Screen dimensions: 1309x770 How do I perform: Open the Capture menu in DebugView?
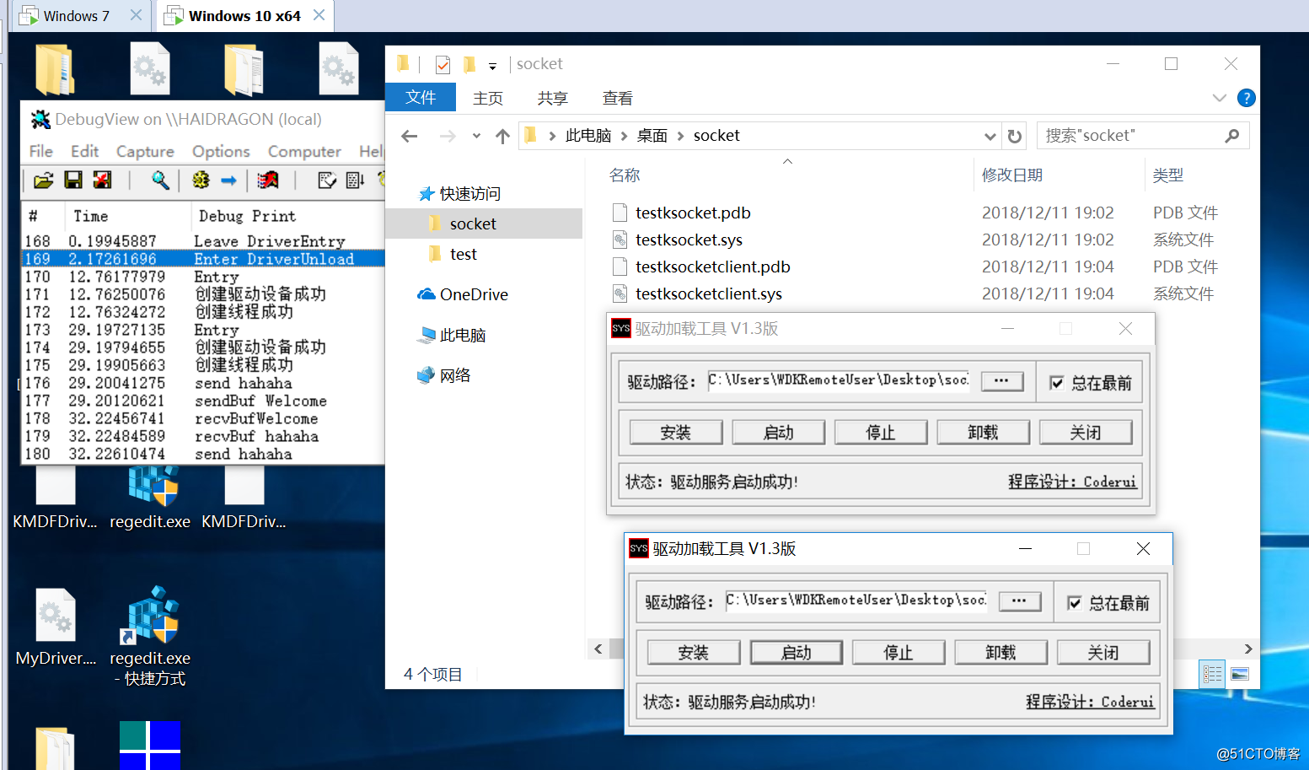145,151
